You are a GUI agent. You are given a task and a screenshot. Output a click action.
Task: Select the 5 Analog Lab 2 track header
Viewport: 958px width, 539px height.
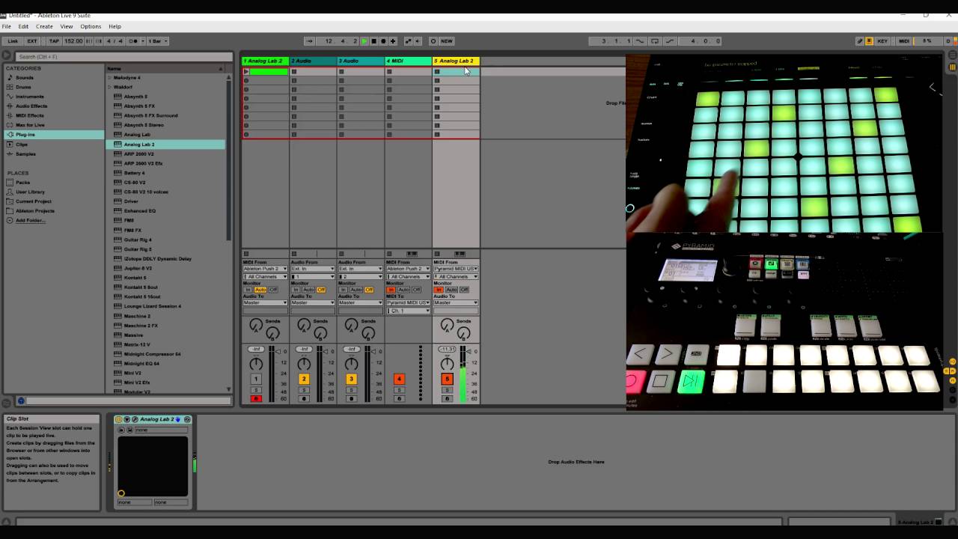click(x=455, y=61)
